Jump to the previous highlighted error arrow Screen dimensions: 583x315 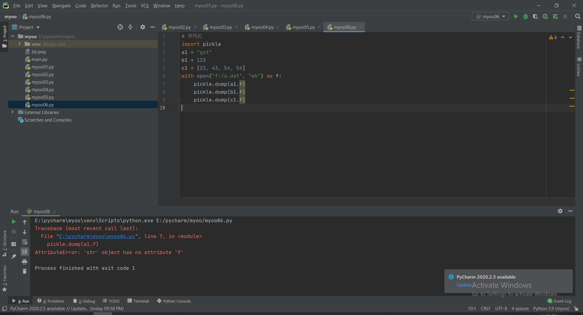coord(563,37)
